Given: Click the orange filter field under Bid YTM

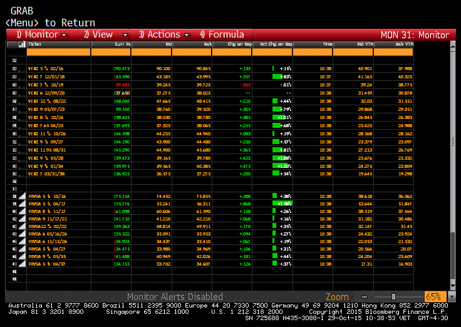Looking at the screenshot, I should pyautogui.click(x=353, y=53).
